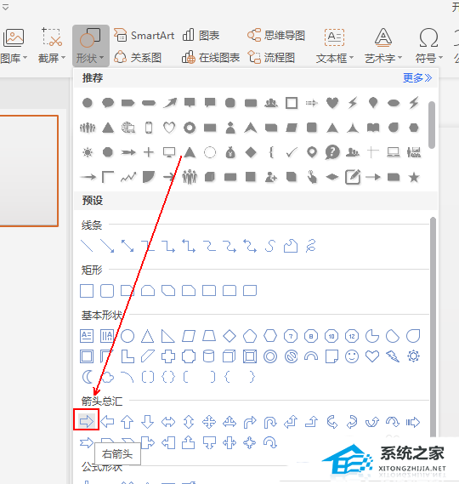Select the right arrow shape in 箭头总汇

(87, 421)
